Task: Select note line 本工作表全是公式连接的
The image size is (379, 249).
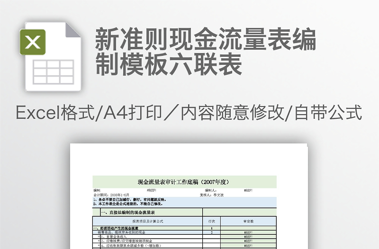Action: [128, 204]
